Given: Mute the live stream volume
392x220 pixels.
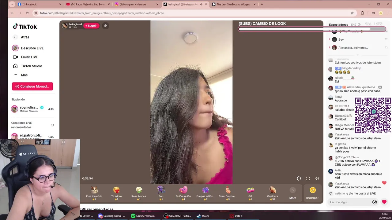Looking at the screenshot, I should [317, 178].
